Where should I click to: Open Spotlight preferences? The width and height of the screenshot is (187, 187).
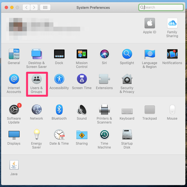(x=127, y=54)
